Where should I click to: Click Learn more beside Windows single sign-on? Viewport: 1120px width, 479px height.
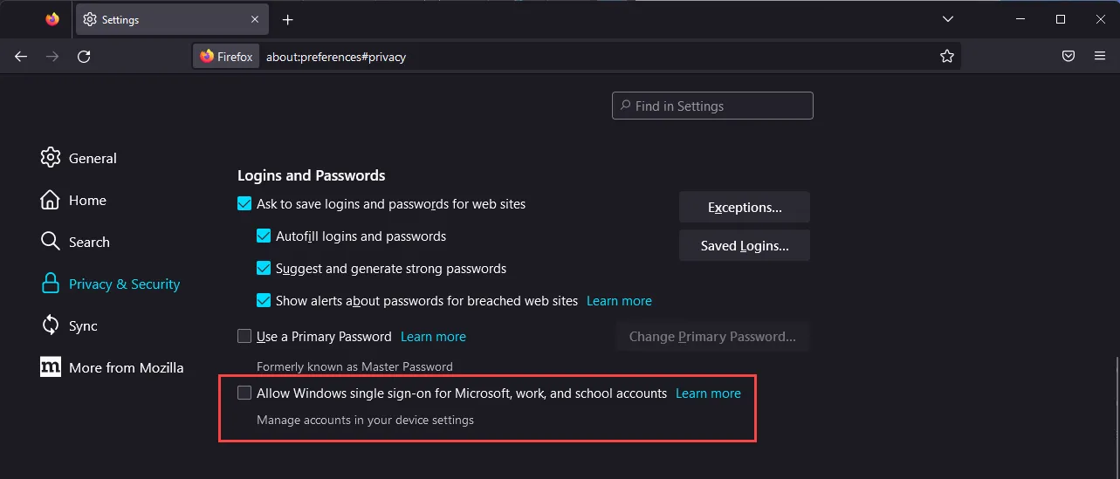tap(708, 393)
